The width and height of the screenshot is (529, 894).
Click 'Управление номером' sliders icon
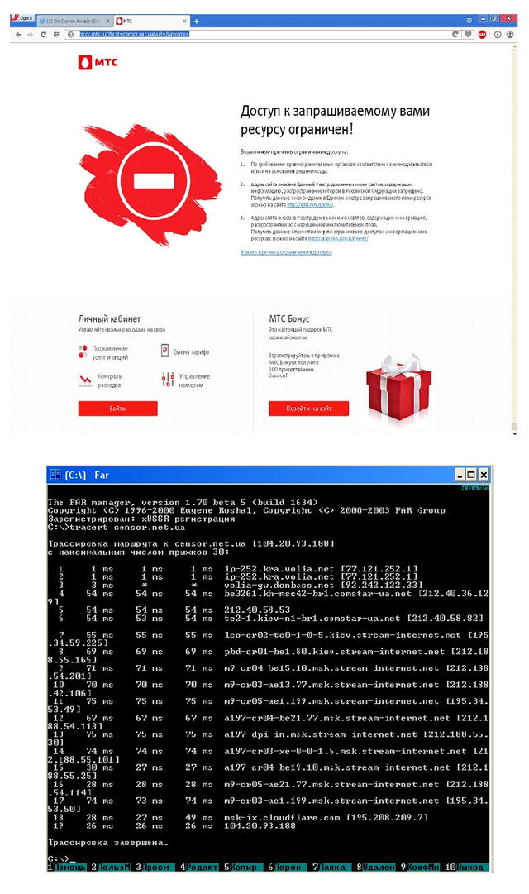coord(168,379)
